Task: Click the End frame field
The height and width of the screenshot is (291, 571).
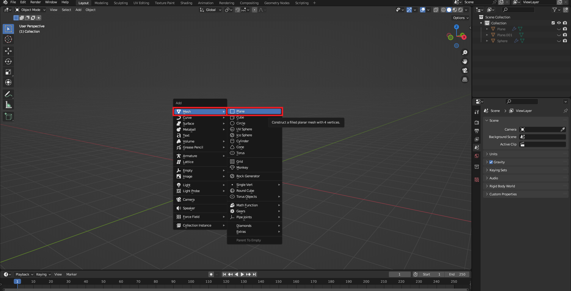Action: click(457, 274)
